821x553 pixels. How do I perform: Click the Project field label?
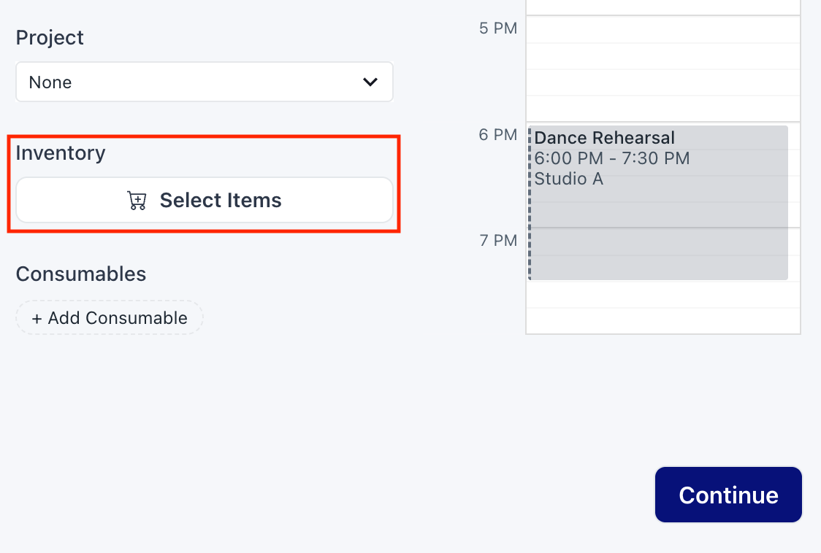point(50,37)
